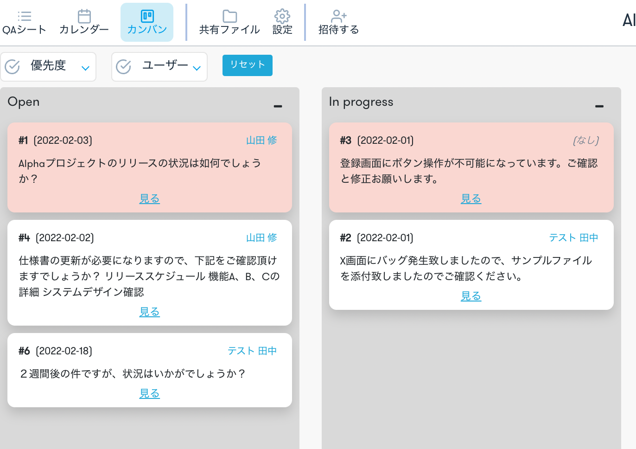Image resolution: width=636 pixels, height=449 pixels.
Task: Collapse the In progress column with minus button
Action: pyautogui.click(x=599, y=106)
